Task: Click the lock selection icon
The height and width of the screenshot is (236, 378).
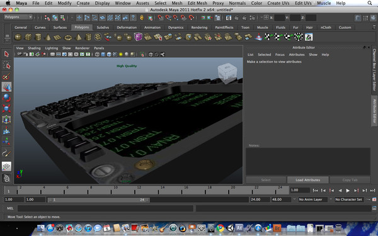Action: [142, 18]
